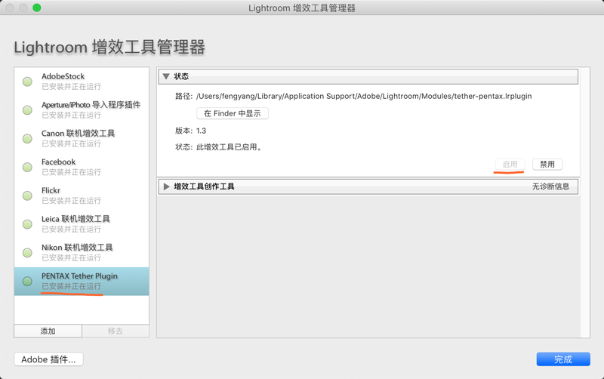Click the Flickr plugin status dot
The height and width of the screenshot is (379, 604).
pos(27,196)
